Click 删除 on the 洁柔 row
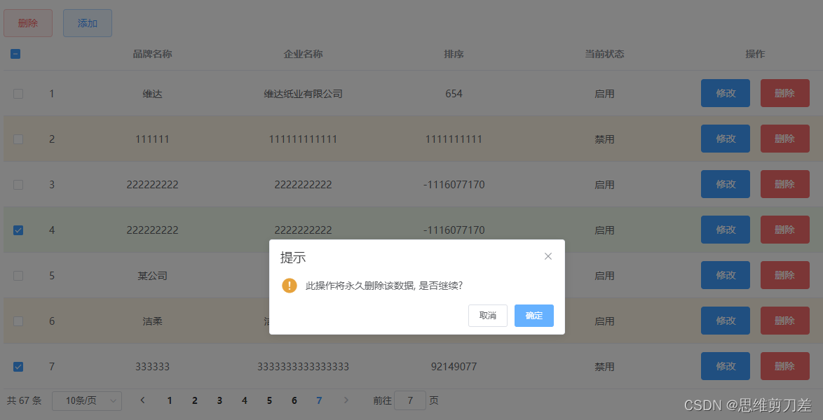The width and height of the screenshot is (823, 420). [x=784, y=321]
